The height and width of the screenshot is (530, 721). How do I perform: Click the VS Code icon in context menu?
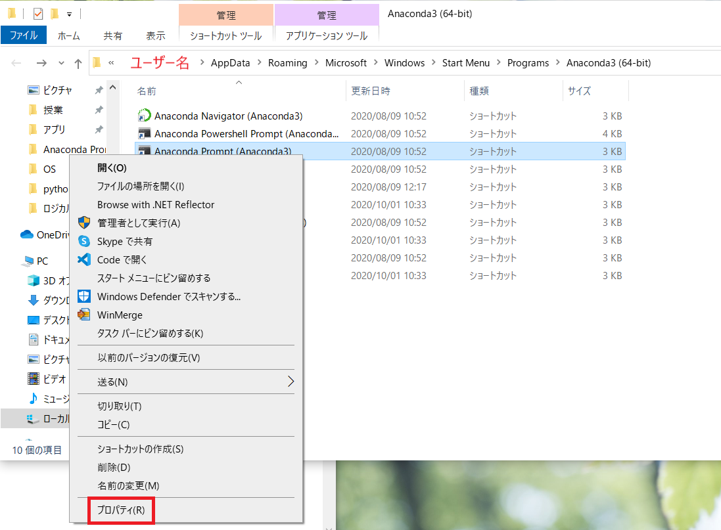tap(84, 259)
